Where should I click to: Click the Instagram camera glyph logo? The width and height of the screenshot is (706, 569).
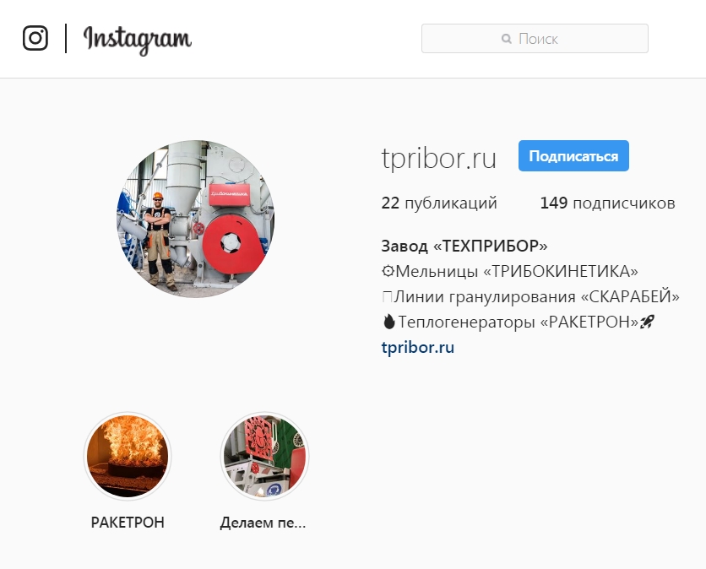pyautogui.click(x=35, y=38)
